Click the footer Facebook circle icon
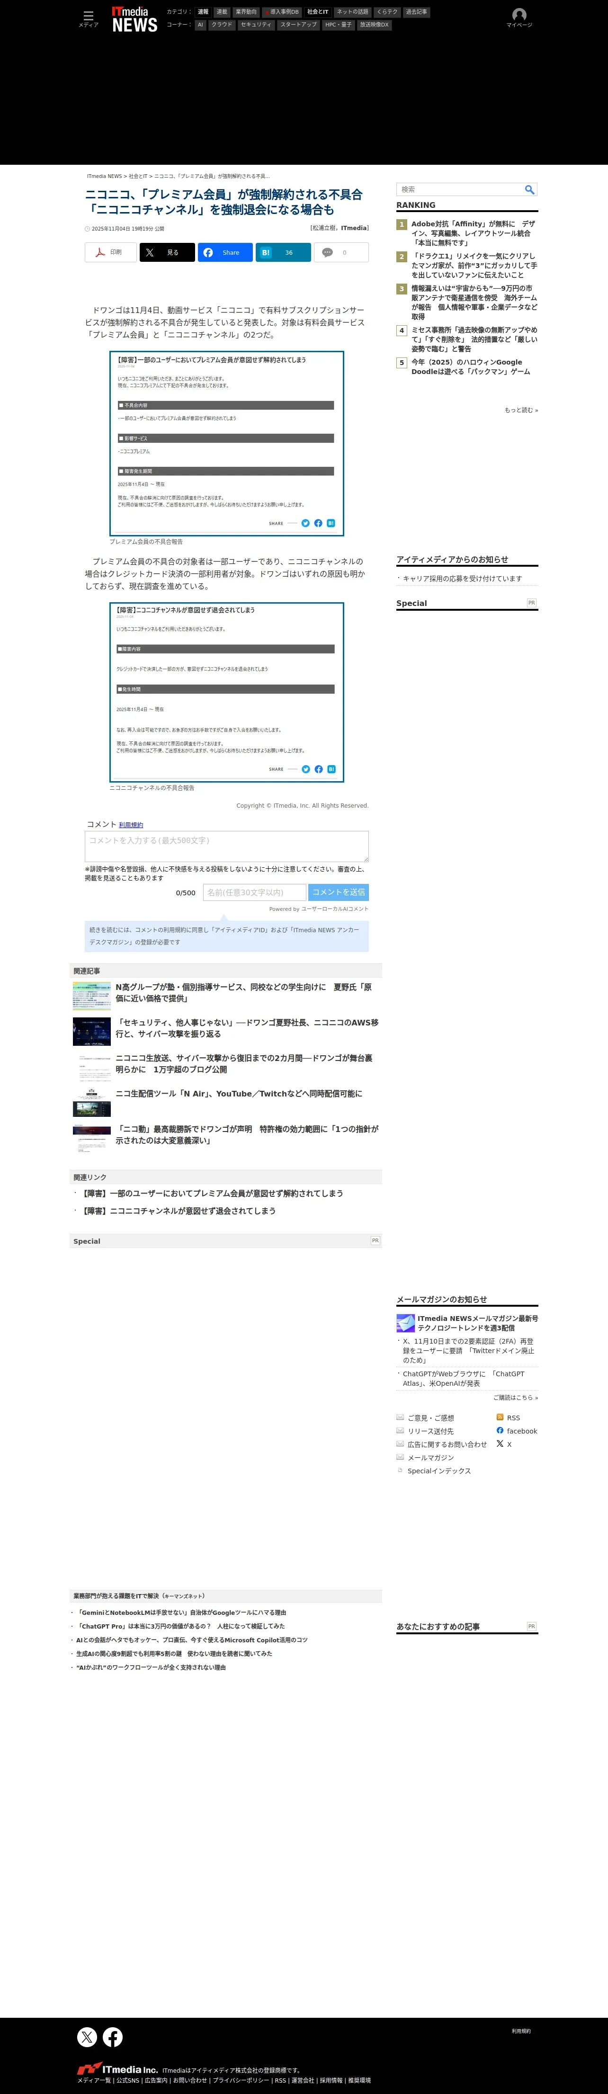This screenshot has width=608, height=2094. 113,2036
